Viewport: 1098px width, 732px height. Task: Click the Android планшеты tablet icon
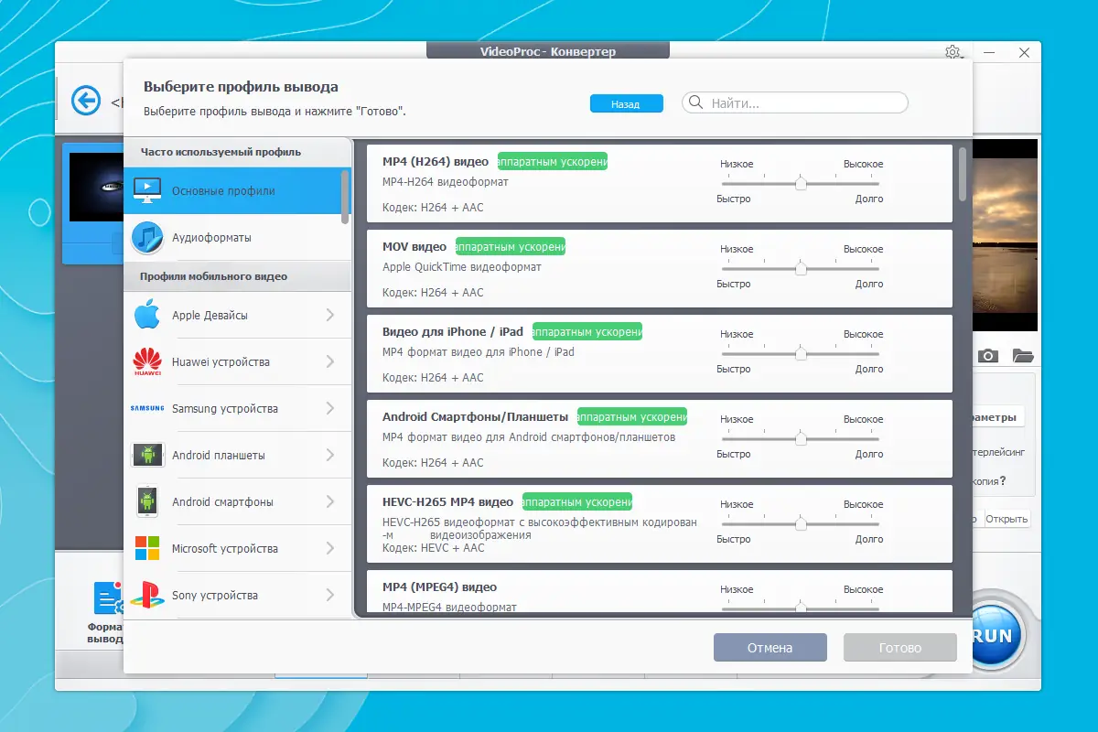pyautogui.click(x=147, y=455)
